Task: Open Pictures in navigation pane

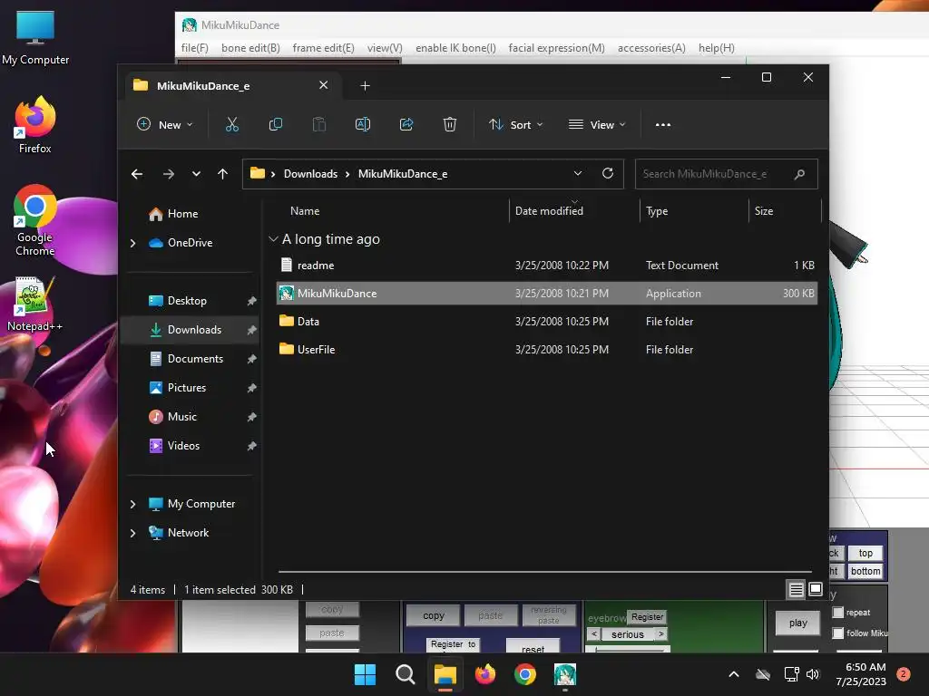Action: click(190, 388)
